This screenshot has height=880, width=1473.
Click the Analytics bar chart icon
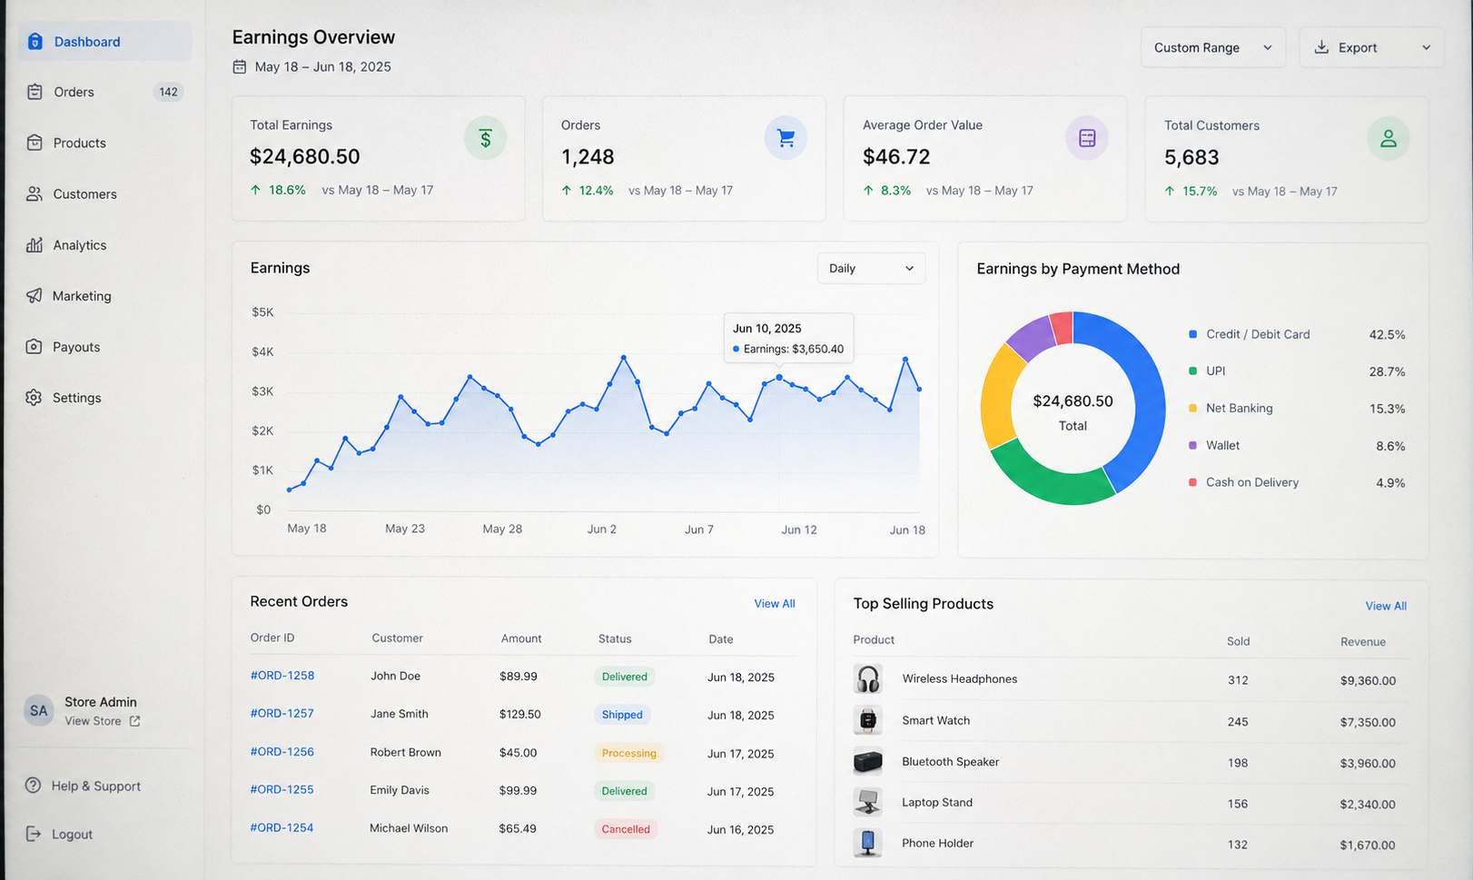pos(35,244)
